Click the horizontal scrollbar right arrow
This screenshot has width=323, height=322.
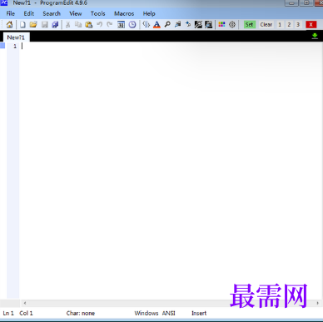point(318,303)
